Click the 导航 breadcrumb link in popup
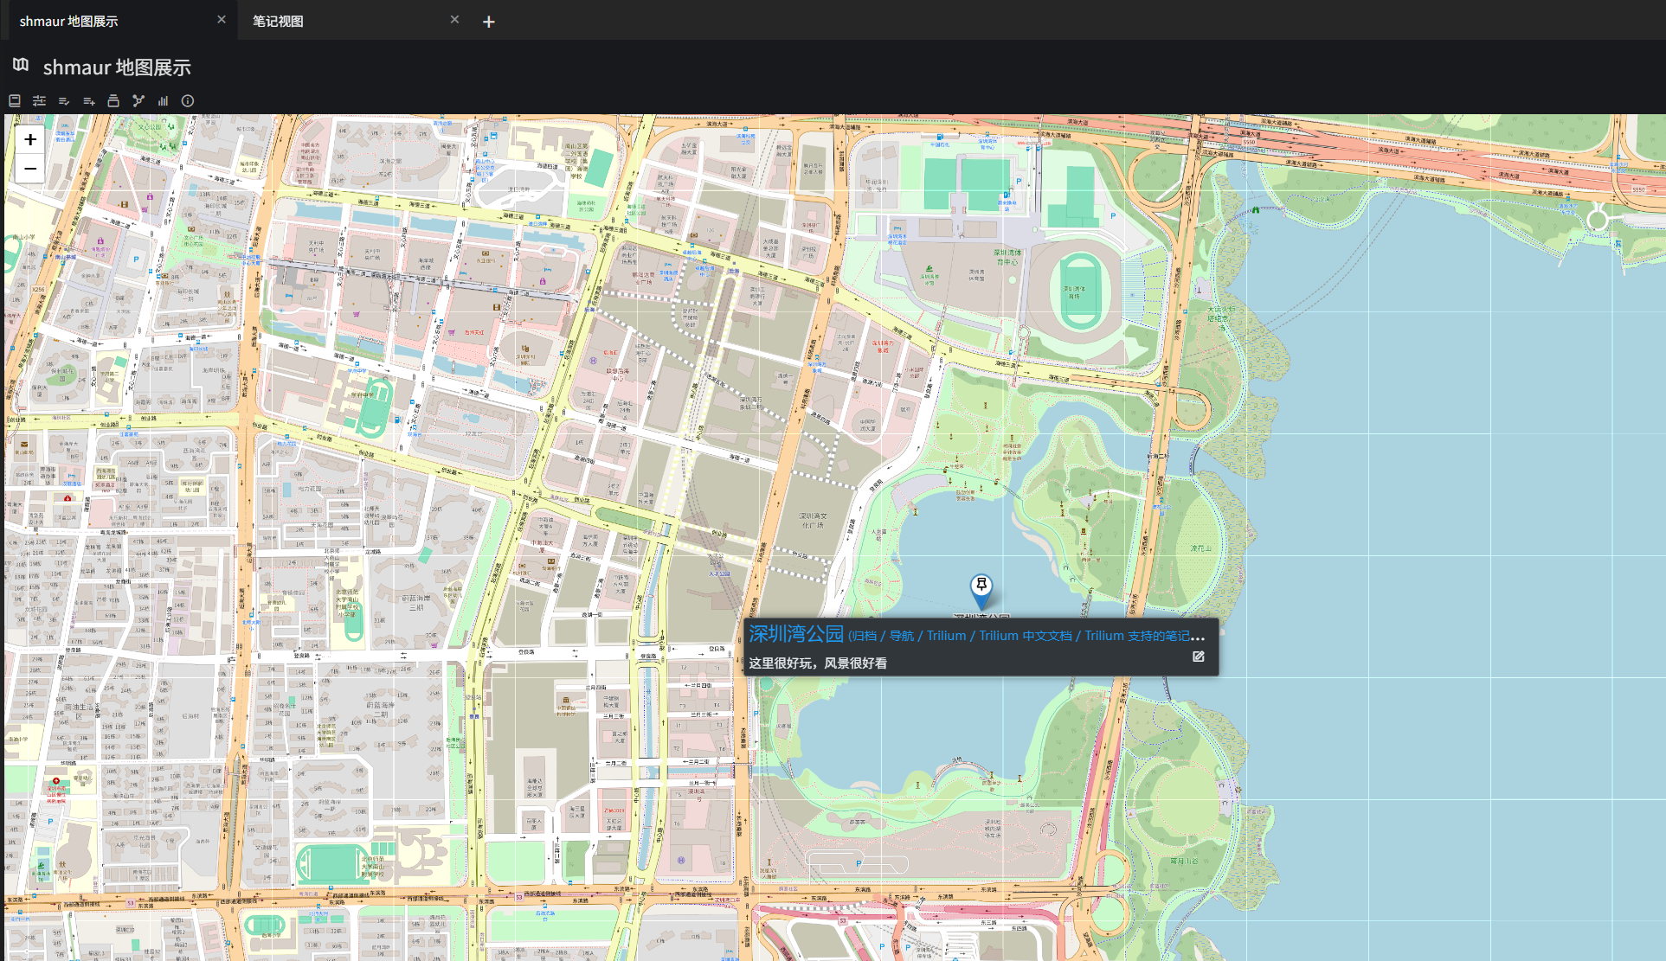 [x=901, y=636]
